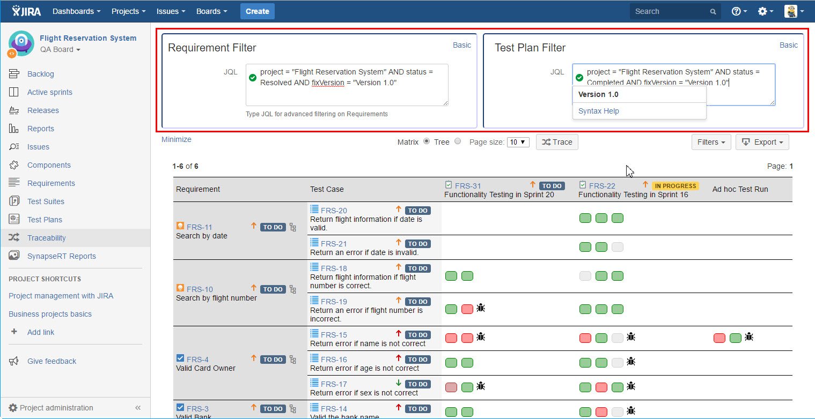Image resolution: width=815 pixels, height=419 pixels.
Task: Click the Trace button
Action: (557, 142)
